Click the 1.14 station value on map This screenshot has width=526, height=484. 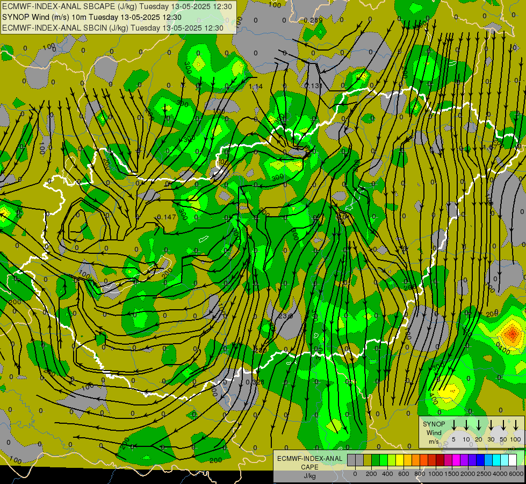256,87
